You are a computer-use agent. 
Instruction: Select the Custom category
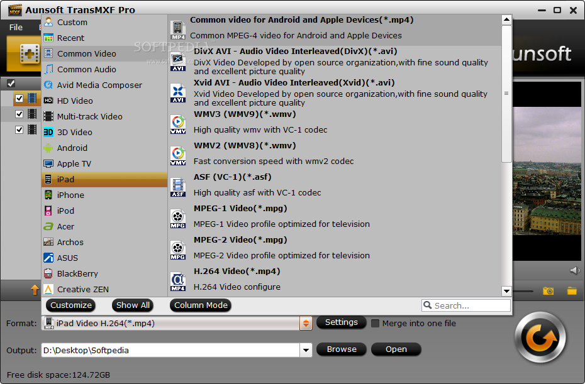click(x=104, y=23)
